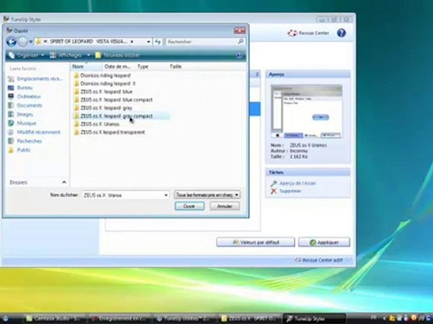
Task: Click the Appliquer button
Action: [324, 243]
